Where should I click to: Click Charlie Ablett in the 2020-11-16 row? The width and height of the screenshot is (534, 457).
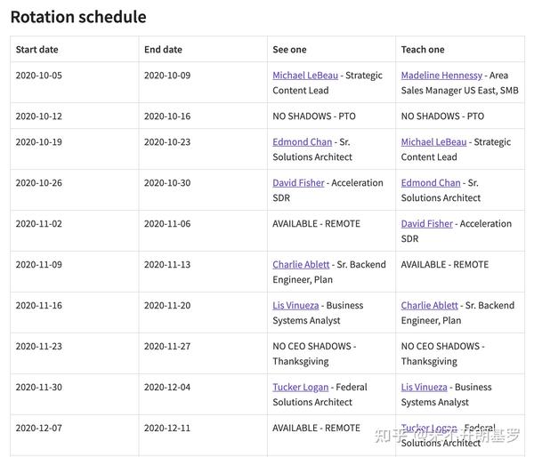[430, 306]
